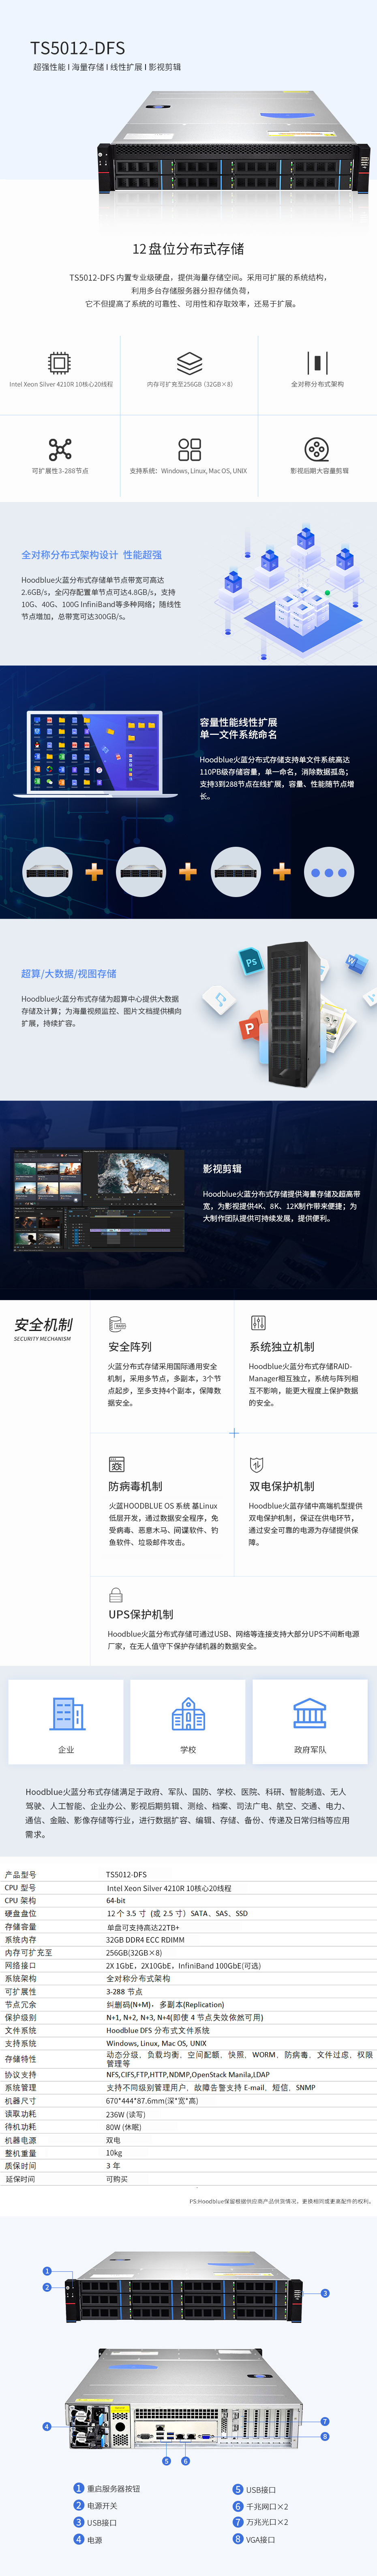Click the 安全阵列 heading

pyautogui.click(x=130, y=1347)
